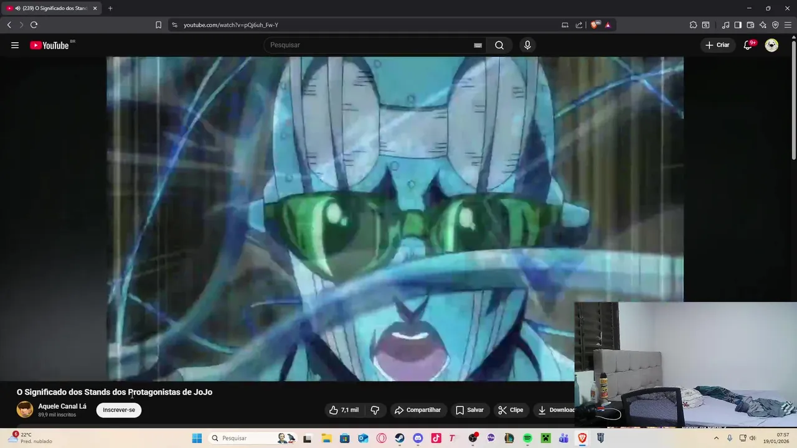
Task: Open a new browser tab
Action: (x=110, y=8)
